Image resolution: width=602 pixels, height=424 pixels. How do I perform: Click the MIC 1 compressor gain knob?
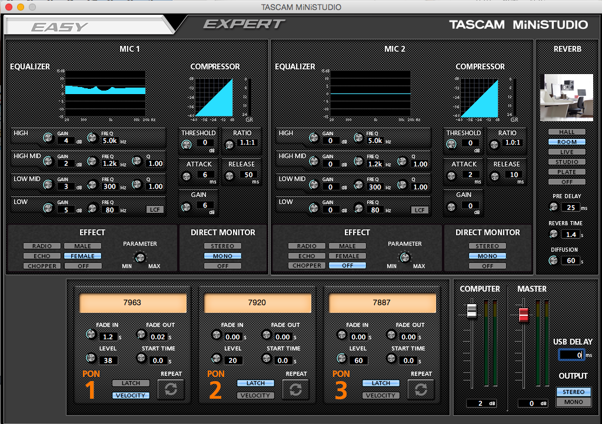(186, 207)
